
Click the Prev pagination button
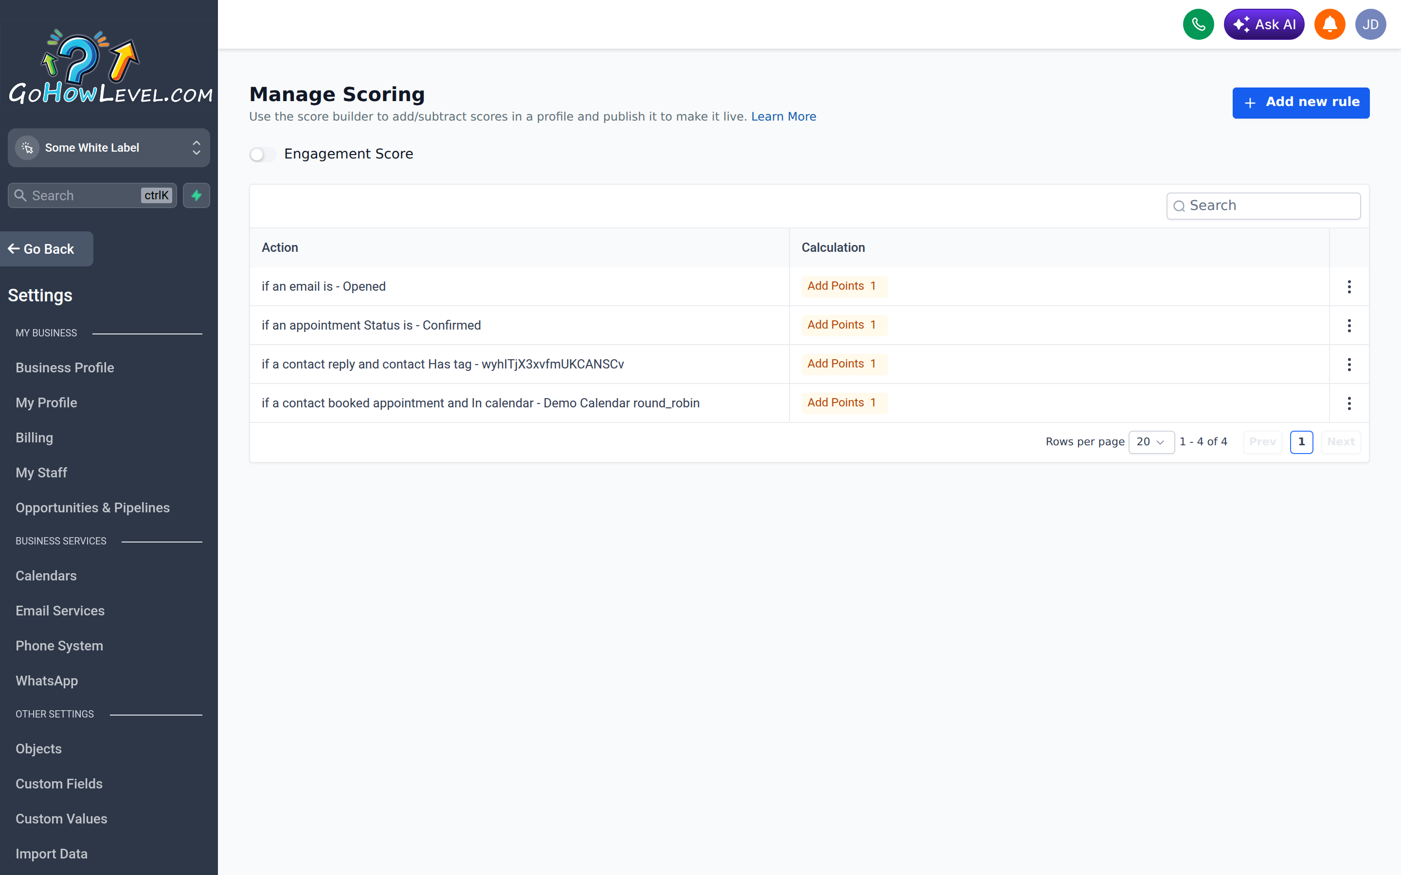1262,442
